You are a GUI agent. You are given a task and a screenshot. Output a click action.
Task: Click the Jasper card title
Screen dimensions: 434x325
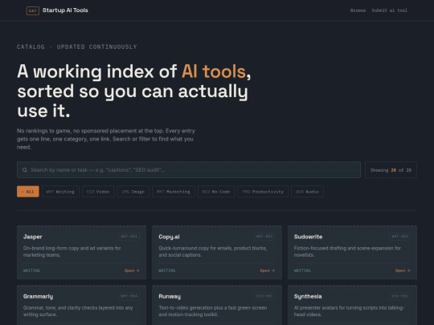(33, 237)
